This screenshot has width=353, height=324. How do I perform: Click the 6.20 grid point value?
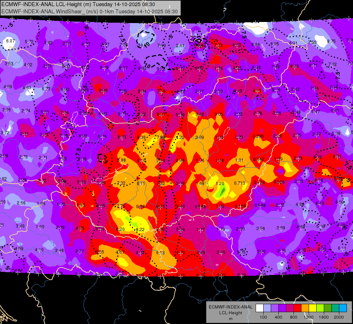[x=120, y=229]
